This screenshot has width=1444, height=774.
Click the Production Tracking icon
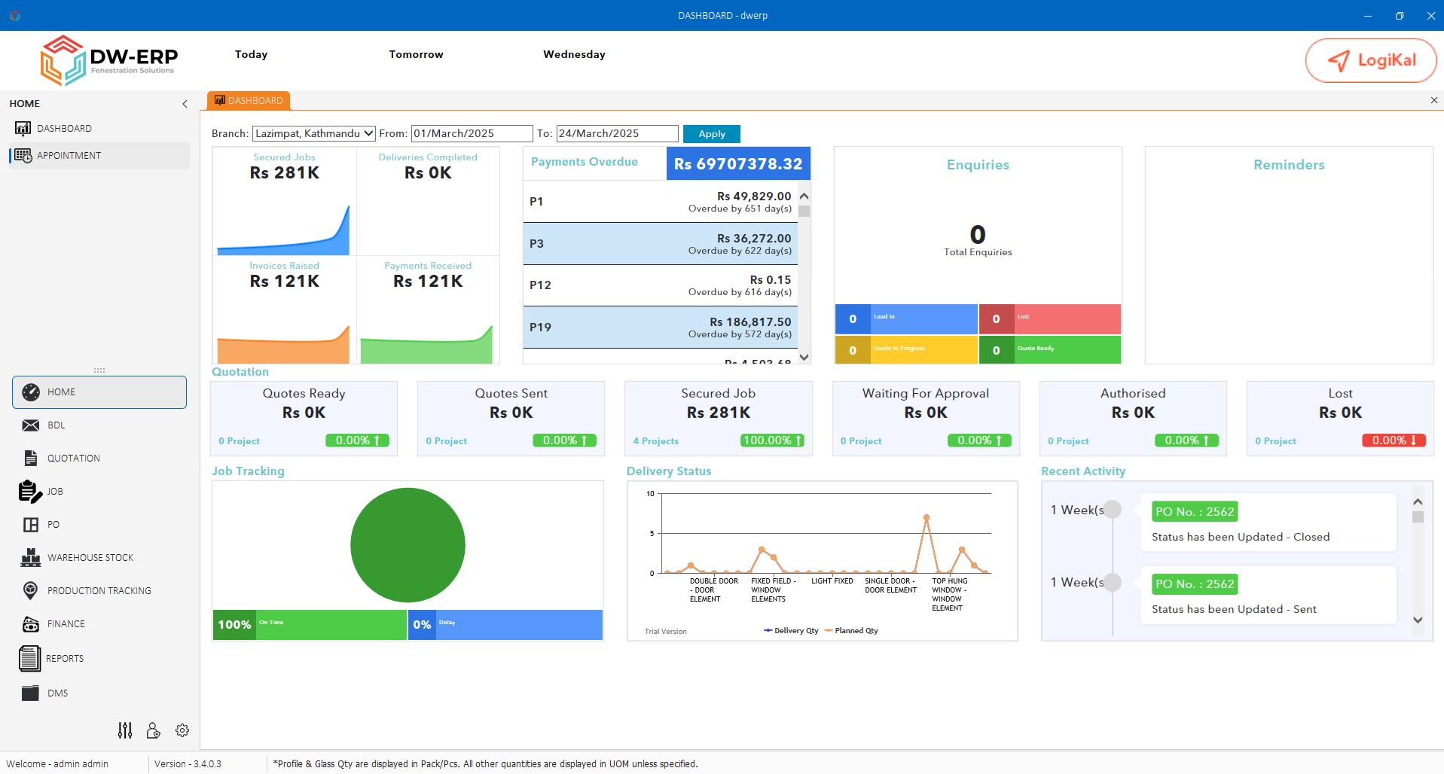(31, 590)
